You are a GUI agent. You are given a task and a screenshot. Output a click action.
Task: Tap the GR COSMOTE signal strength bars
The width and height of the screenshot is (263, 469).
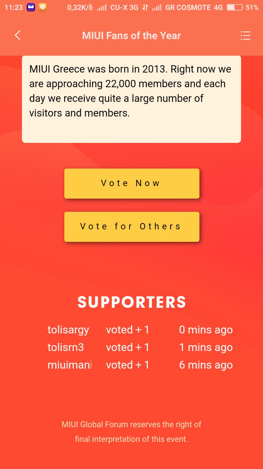[157, 7]
